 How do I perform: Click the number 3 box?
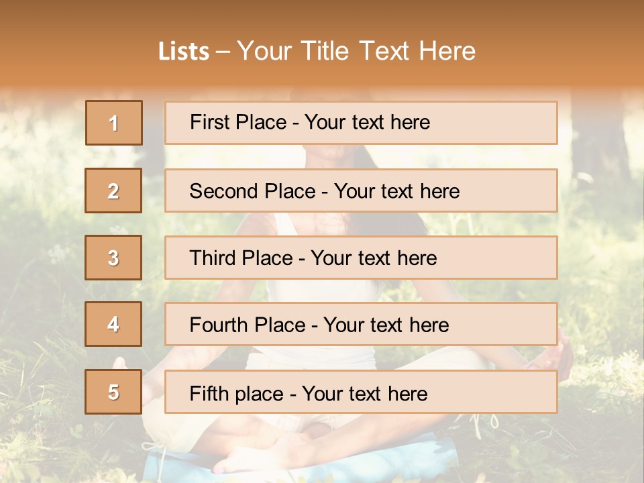point(113,258)
